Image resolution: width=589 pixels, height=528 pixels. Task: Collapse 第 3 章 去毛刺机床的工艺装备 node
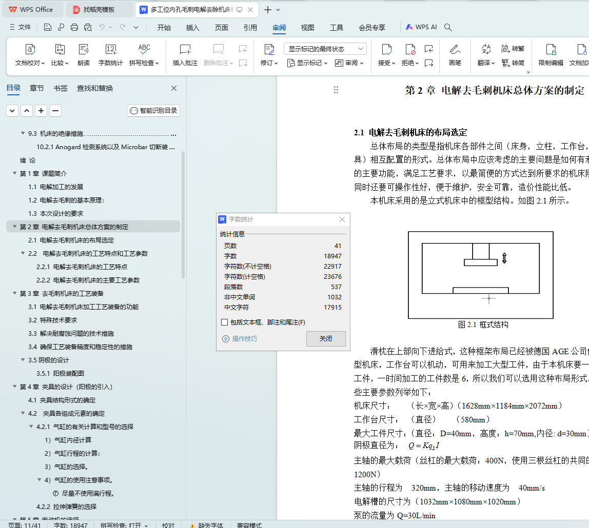14,293
